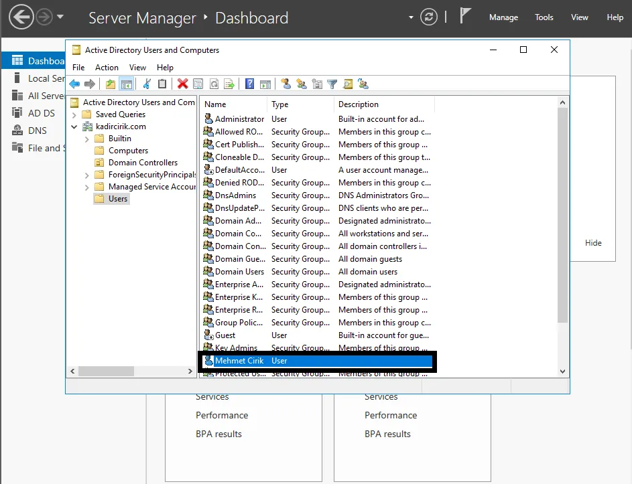Open the Help menu in ADUC window
The height and width of the screenshot is (484, 632).
[x=165, y=67]
